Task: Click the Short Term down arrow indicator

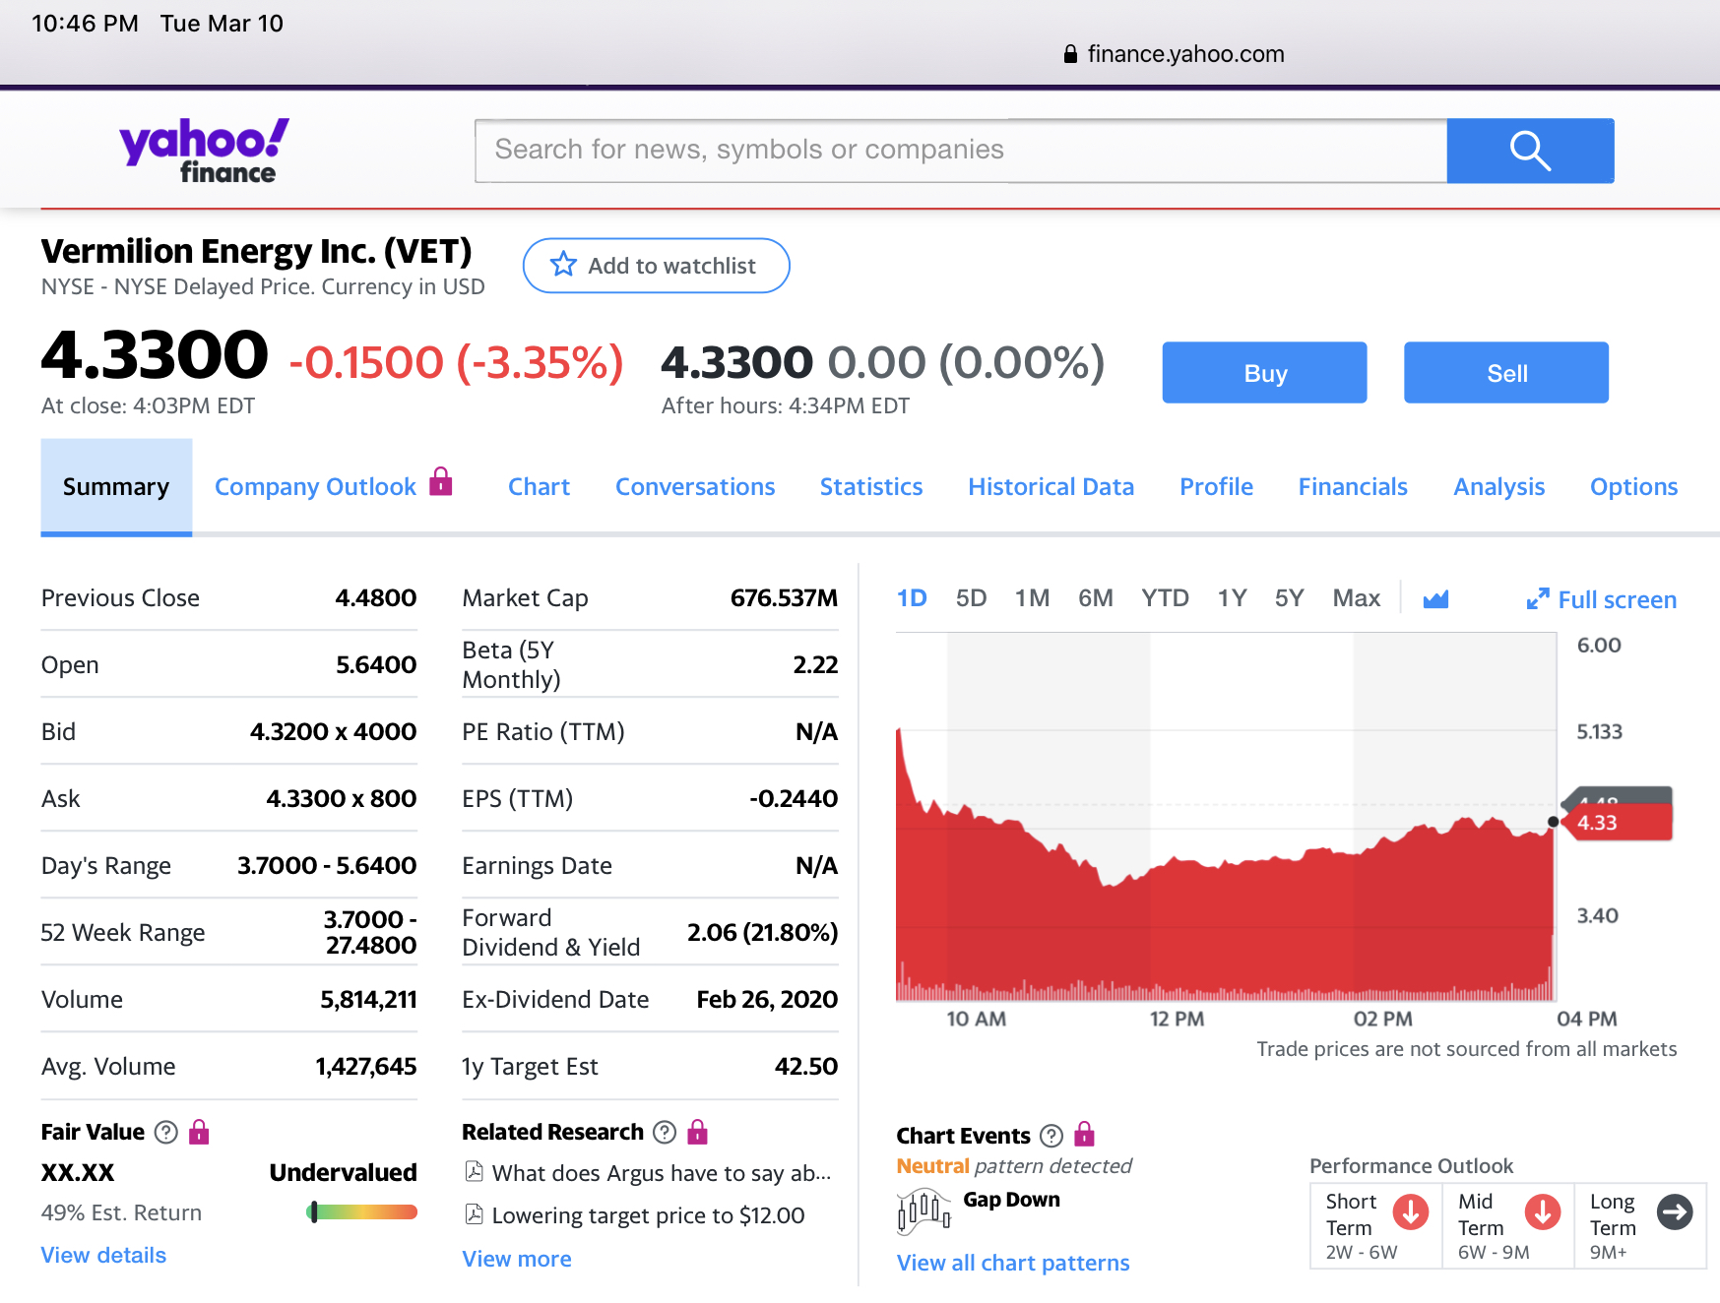Action: 1410,1212
